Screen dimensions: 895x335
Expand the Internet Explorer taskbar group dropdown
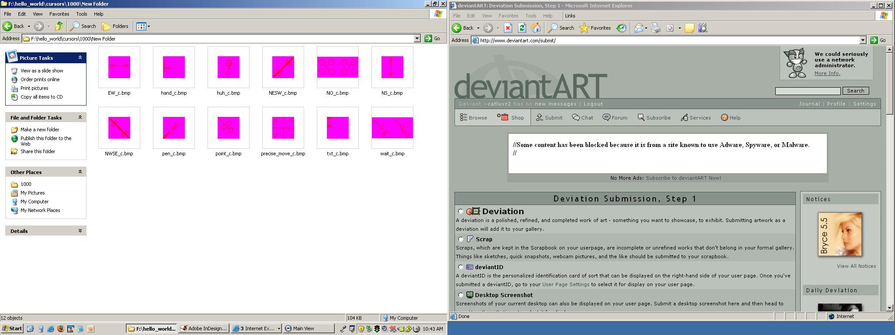[x=278, y=328]
